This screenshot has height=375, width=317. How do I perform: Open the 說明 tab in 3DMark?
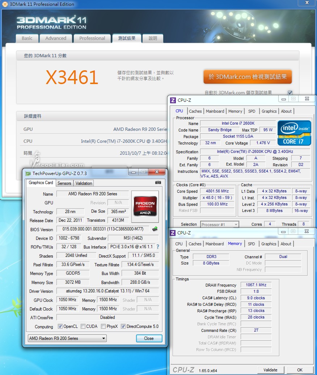[x=153, y=38]
